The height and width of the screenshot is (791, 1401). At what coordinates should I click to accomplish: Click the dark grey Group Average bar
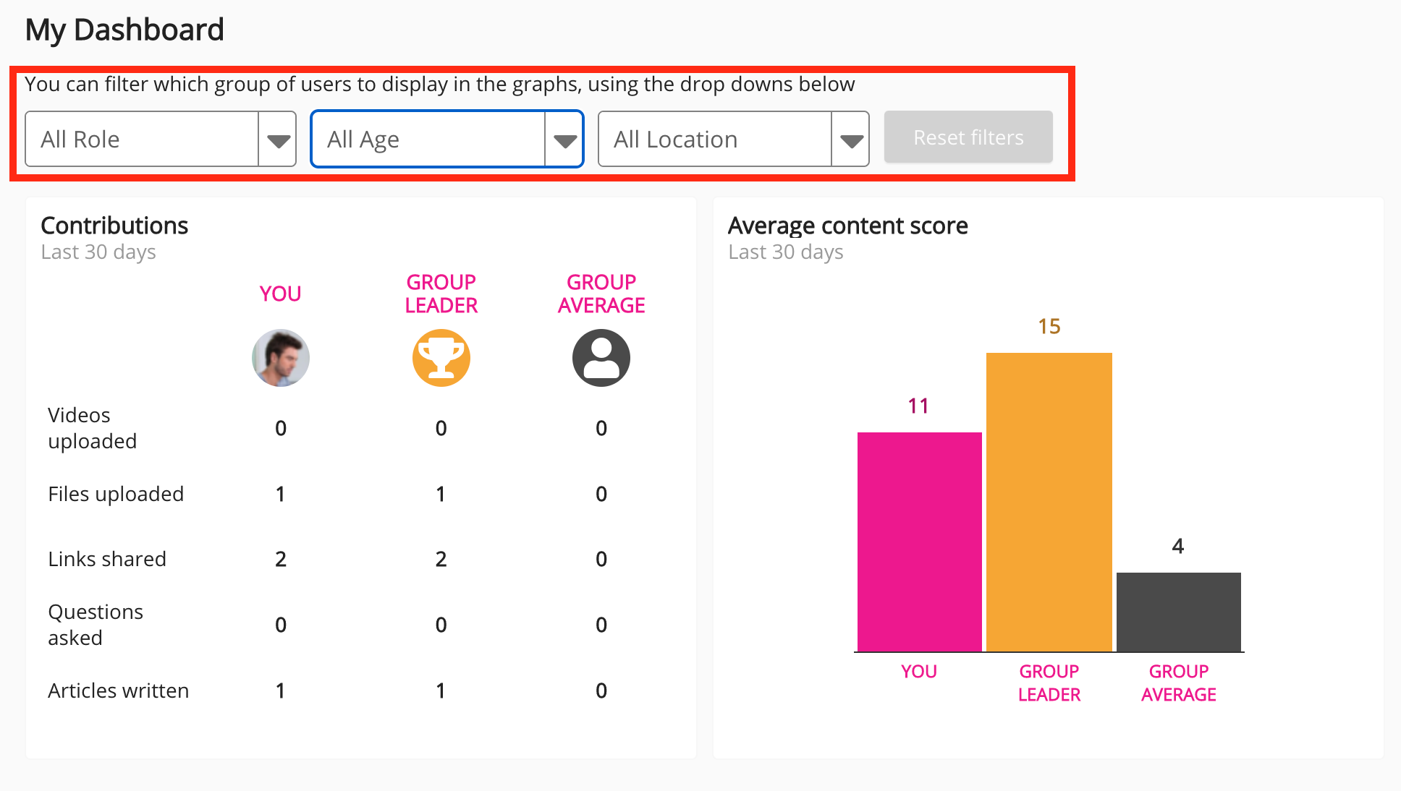pos(1178,612)
